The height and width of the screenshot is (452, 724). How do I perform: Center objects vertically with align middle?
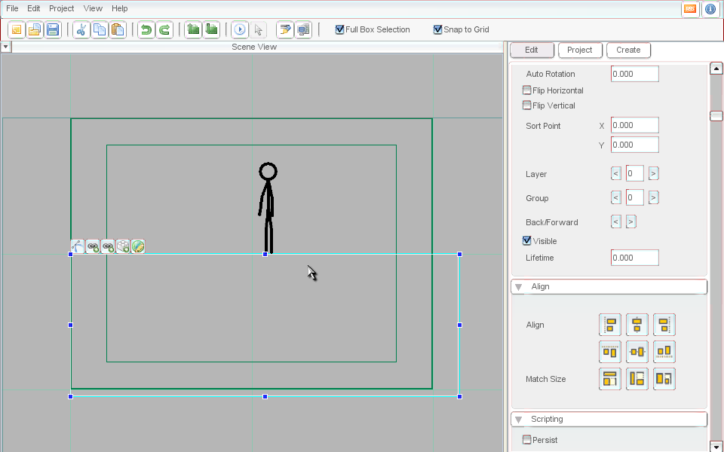click(x=637, y=352)
